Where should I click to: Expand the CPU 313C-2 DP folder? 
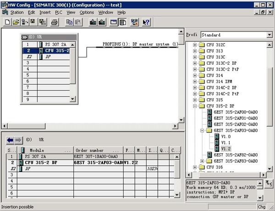195,63
